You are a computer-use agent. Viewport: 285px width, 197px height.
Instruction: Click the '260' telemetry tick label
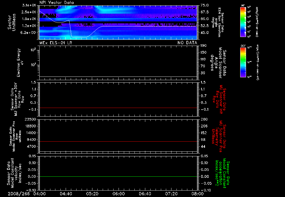point(203,119)
